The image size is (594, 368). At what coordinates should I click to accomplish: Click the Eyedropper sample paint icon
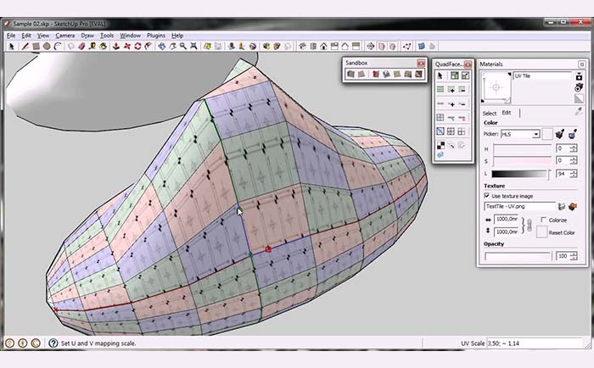click(x=579, y=111)
